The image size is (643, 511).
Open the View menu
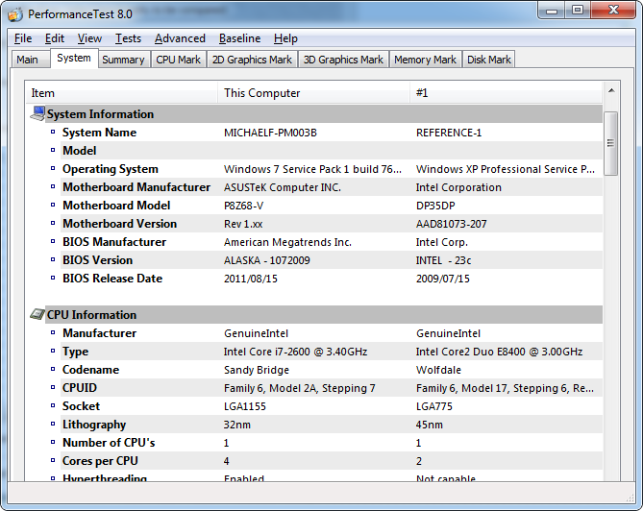[x=89, y=38]
